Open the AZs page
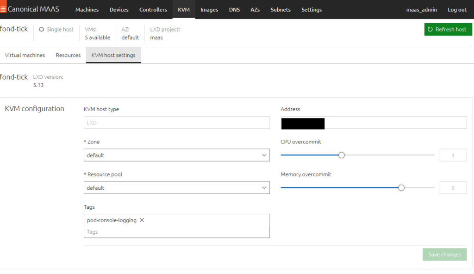The image size is (474, 274). coord(255,10)
